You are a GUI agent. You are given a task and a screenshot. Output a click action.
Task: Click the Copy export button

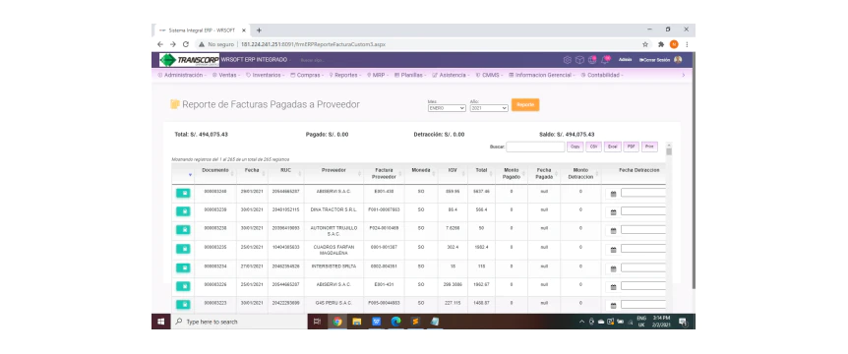[575, 147]
